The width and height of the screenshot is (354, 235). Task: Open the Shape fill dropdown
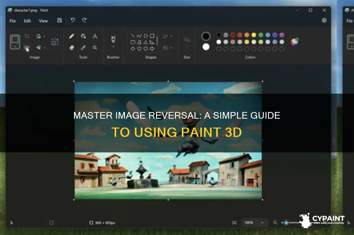click(x=168, y=48)
